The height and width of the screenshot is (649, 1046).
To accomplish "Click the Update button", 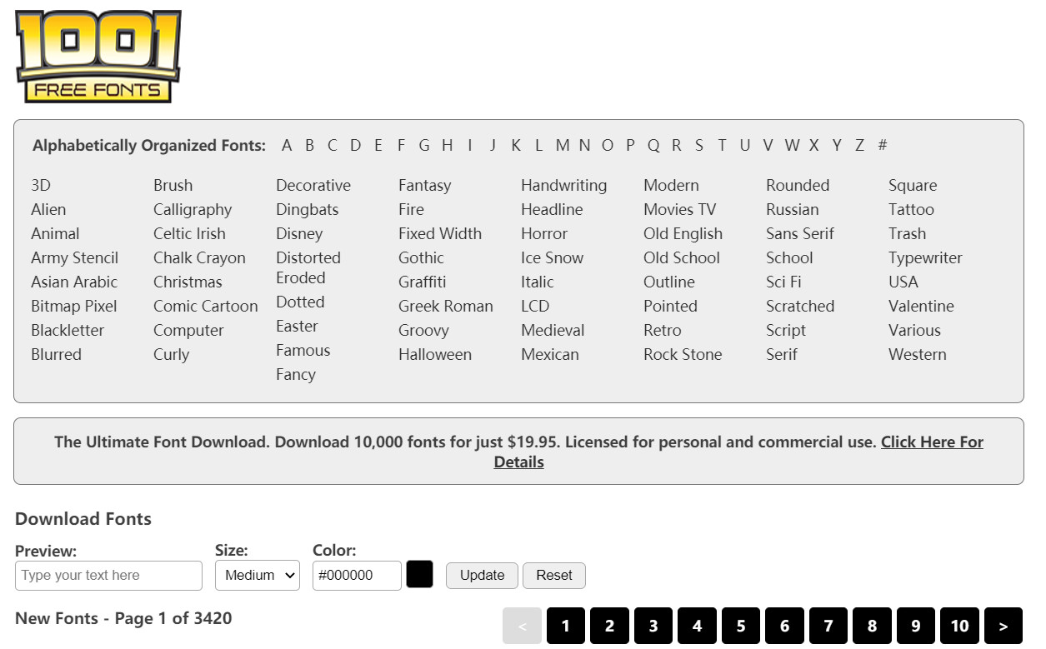I will [482, 575].
